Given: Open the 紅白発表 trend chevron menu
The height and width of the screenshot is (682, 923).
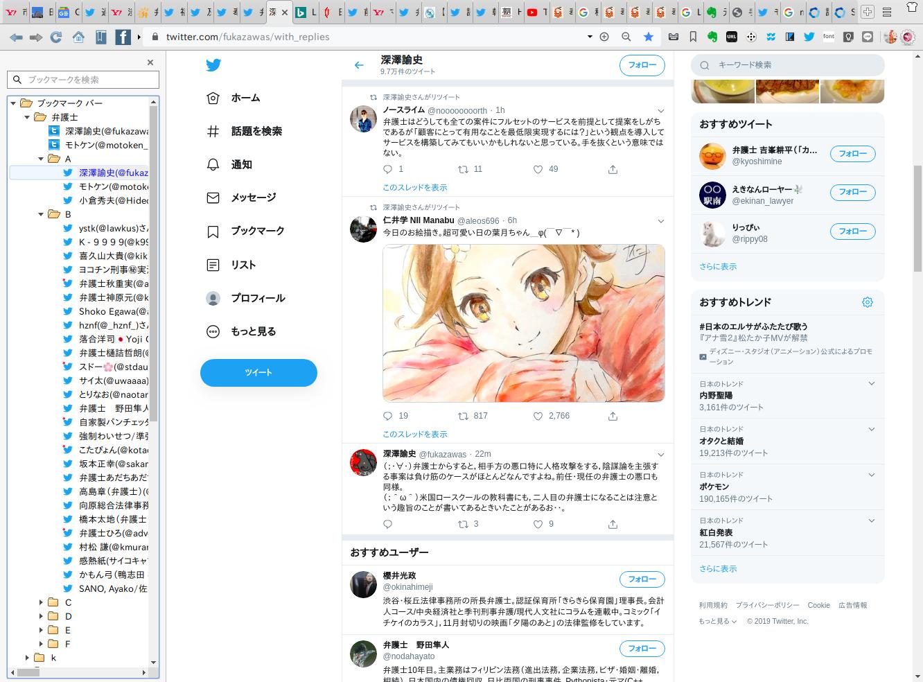Looking at the screenshot, I should (x=872, y=521).
